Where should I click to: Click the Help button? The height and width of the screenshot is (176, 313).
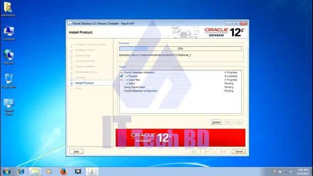76,152
